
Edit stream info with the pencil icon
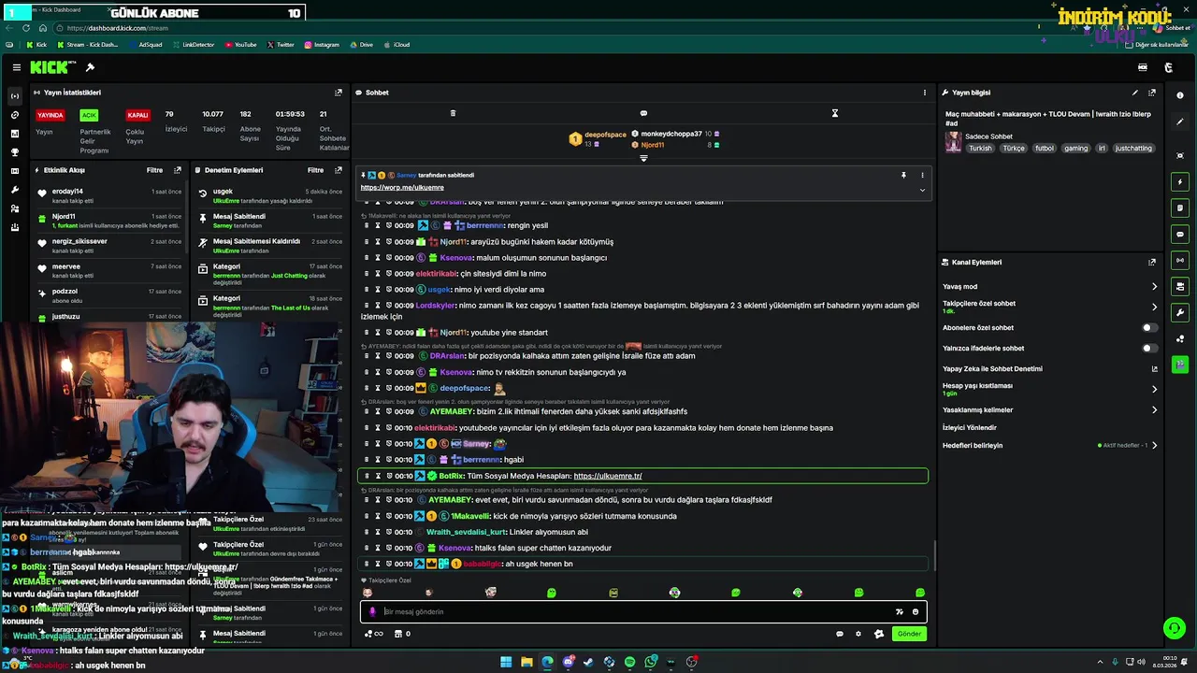[x=1135, y=93]
